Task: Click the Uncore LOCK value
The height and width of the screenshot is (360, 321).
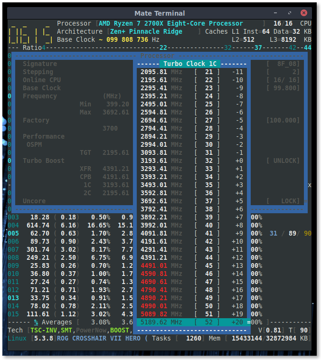Action: click(x=283, y=201)
